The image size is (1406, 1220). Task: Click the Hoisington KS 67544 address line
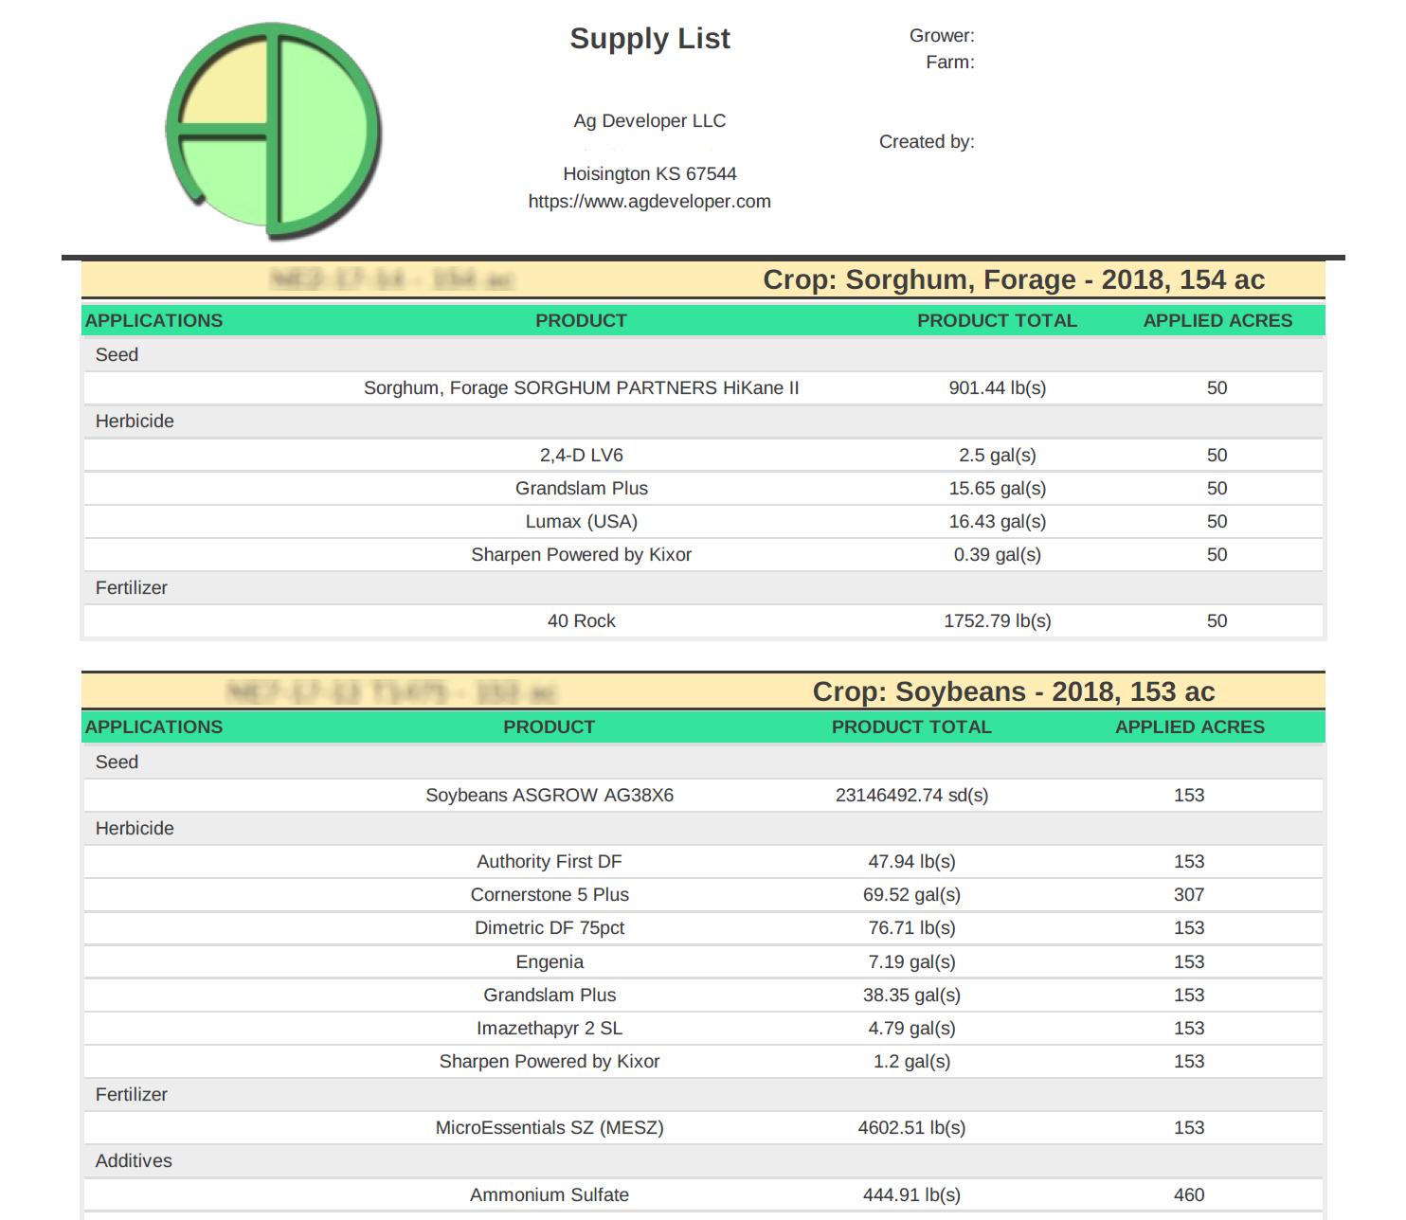(650, 173)
